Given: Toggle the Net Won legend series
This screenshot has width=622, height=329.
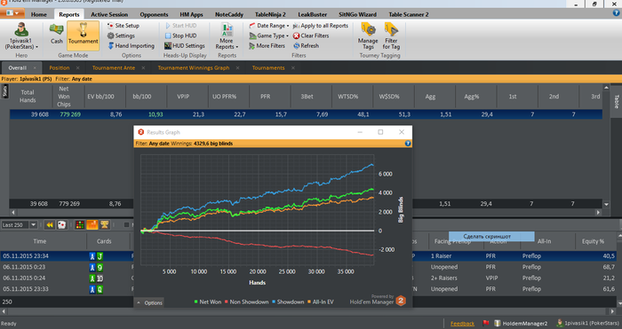Looking at the screenshot, I should 207,302.
